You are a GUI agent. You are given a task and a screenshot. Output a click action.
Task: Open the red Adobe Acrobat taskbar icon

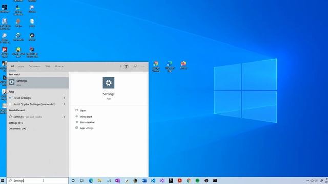tap(180, 180)
